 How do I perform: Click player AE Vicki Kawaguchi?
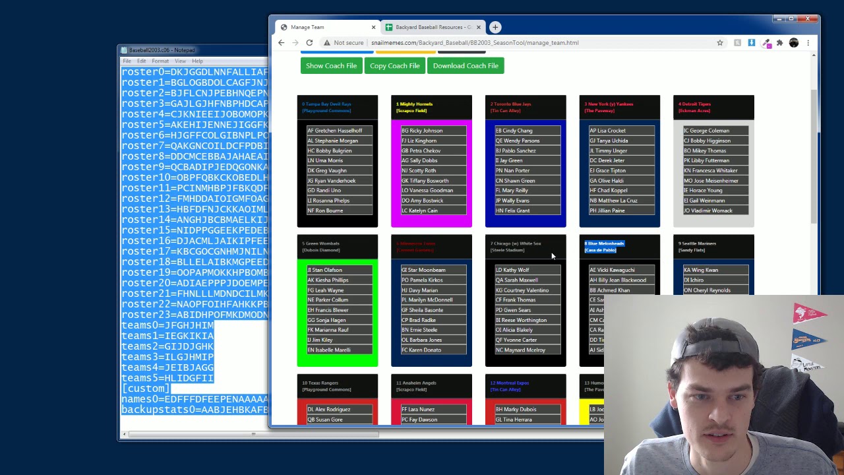pos(621,270)
